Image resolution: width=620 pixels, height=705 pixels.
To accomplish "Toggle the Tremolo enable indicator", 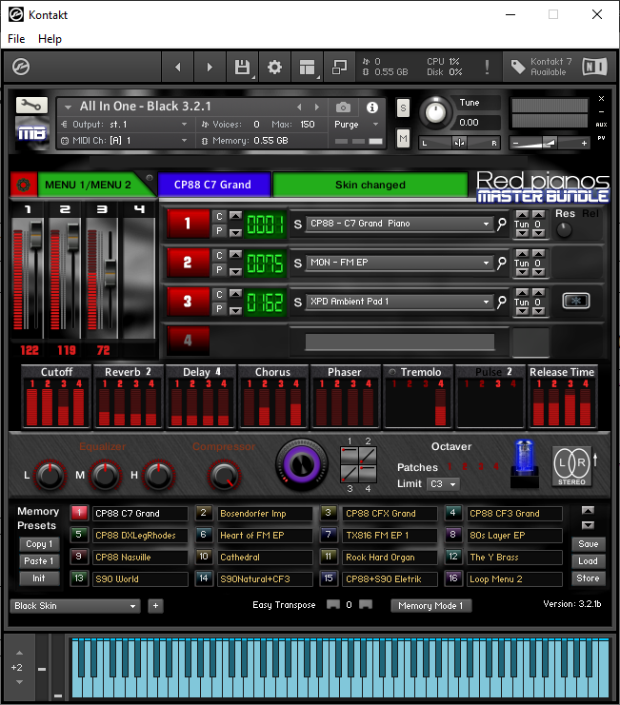I will 392,372.
